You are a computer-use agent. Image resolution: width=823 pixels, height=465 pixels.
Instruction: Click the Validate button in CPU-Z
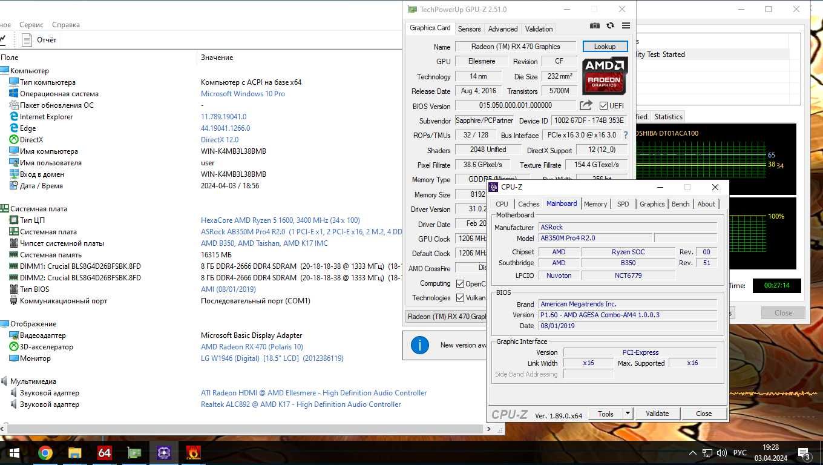(657, 414)
